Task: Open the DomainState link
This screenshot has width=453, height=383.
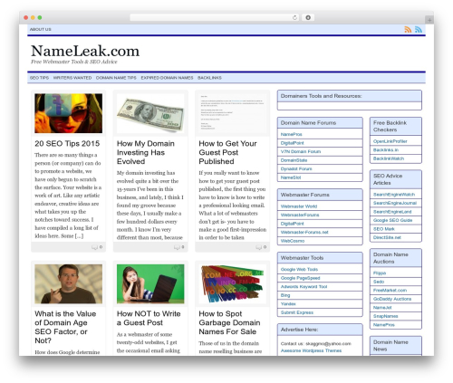Action: (294, 160)
